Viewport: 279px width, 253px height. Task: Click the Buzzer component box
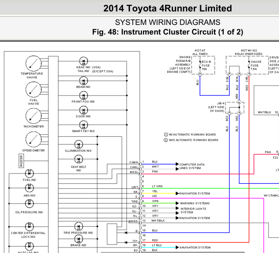pyautogui.click(x=21, y=161)
